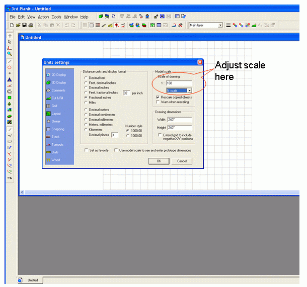The height and width of the screenshot is (287, 307).
Task: Click the Print icon in toolbar
Action: [31, 25]
